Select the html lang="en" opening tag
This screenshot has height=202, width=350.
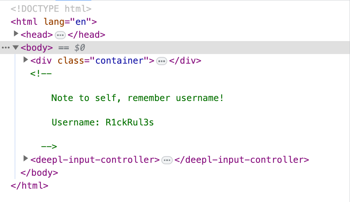(54, 22)
